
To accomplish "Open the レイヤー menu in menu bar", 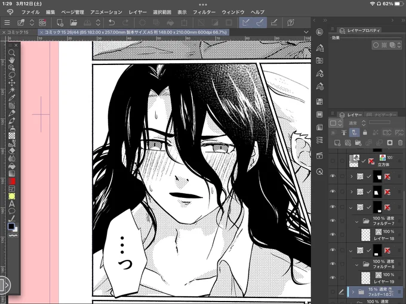I will (137, 12).
